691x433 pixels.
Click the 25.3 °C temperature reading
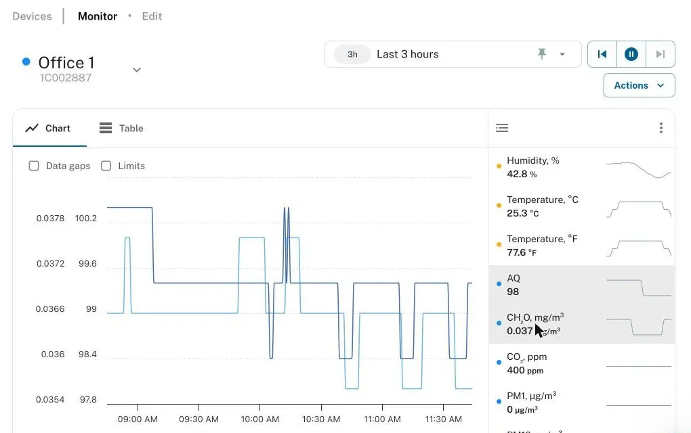click(523, 213)
